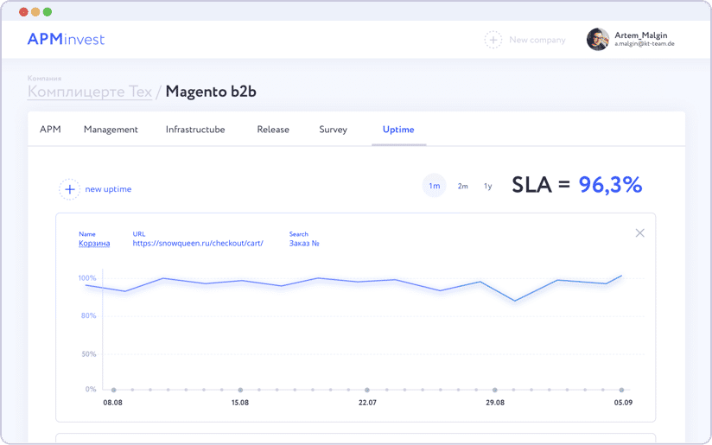Click the Комплицерте Тех breadcrumb link
This screenshot has height=445, width=712.
tap(90, 92)
